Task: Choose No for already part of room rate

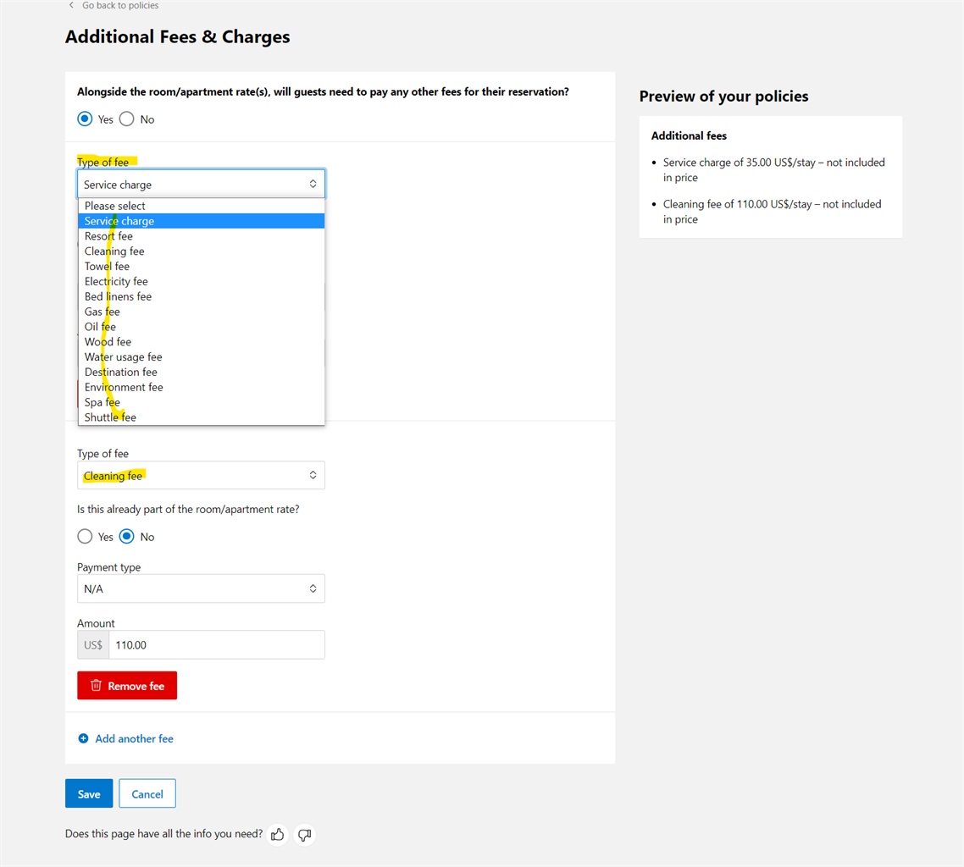Action: click(x=127, y=537)
